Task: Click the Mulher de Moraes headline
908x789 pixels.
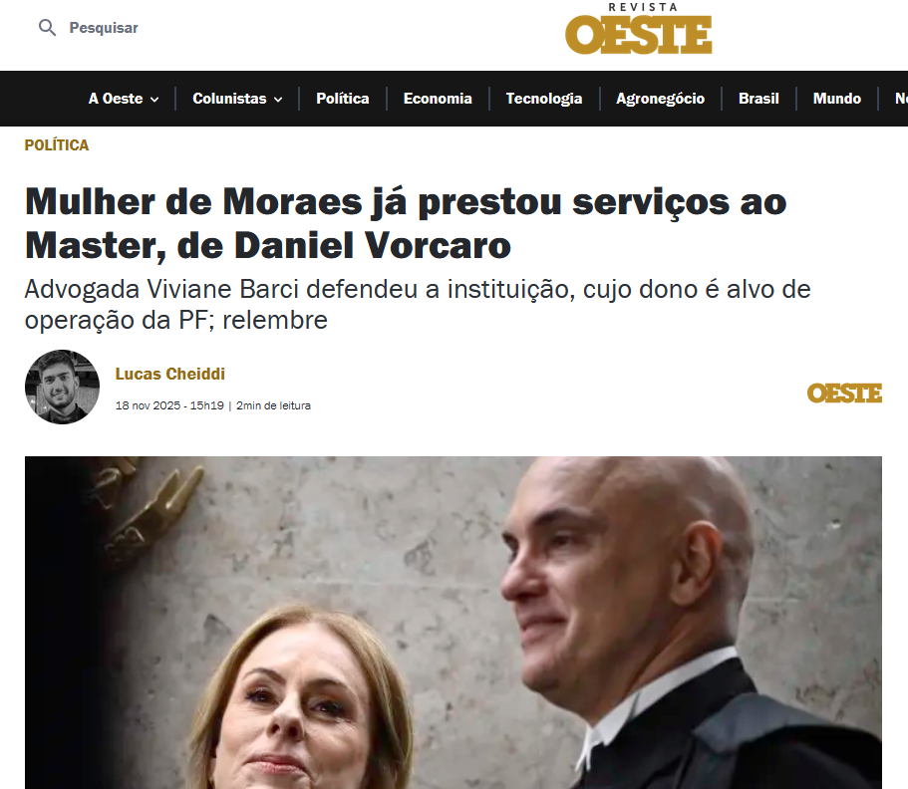Action: (x=406, y=223)
